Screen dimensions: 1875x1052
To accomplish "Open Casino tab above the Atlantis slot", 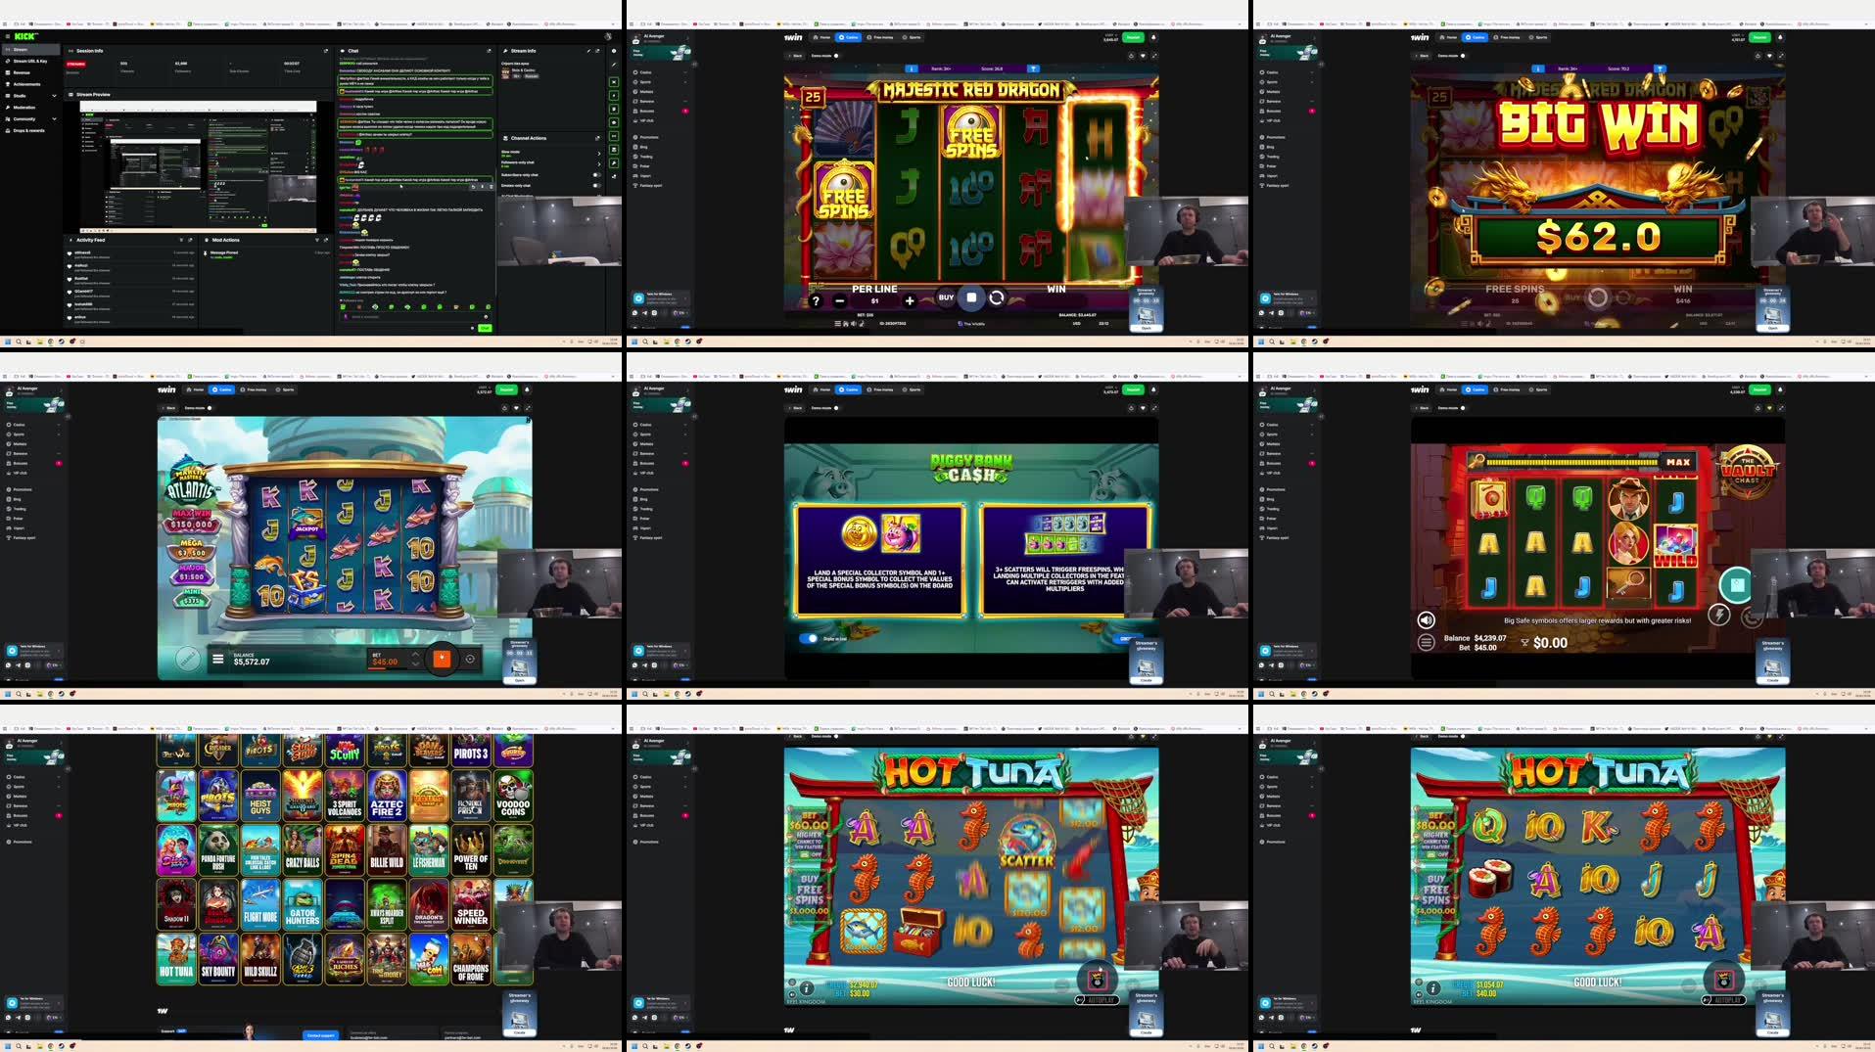I will [x=221, y=389].
